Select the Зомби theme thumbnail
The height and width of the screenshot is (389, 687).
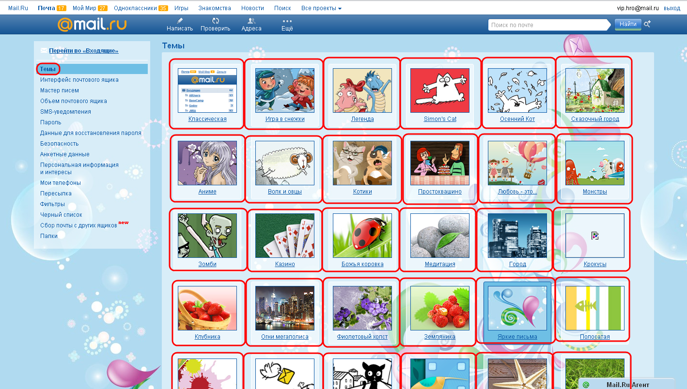(x=207, y=236)
